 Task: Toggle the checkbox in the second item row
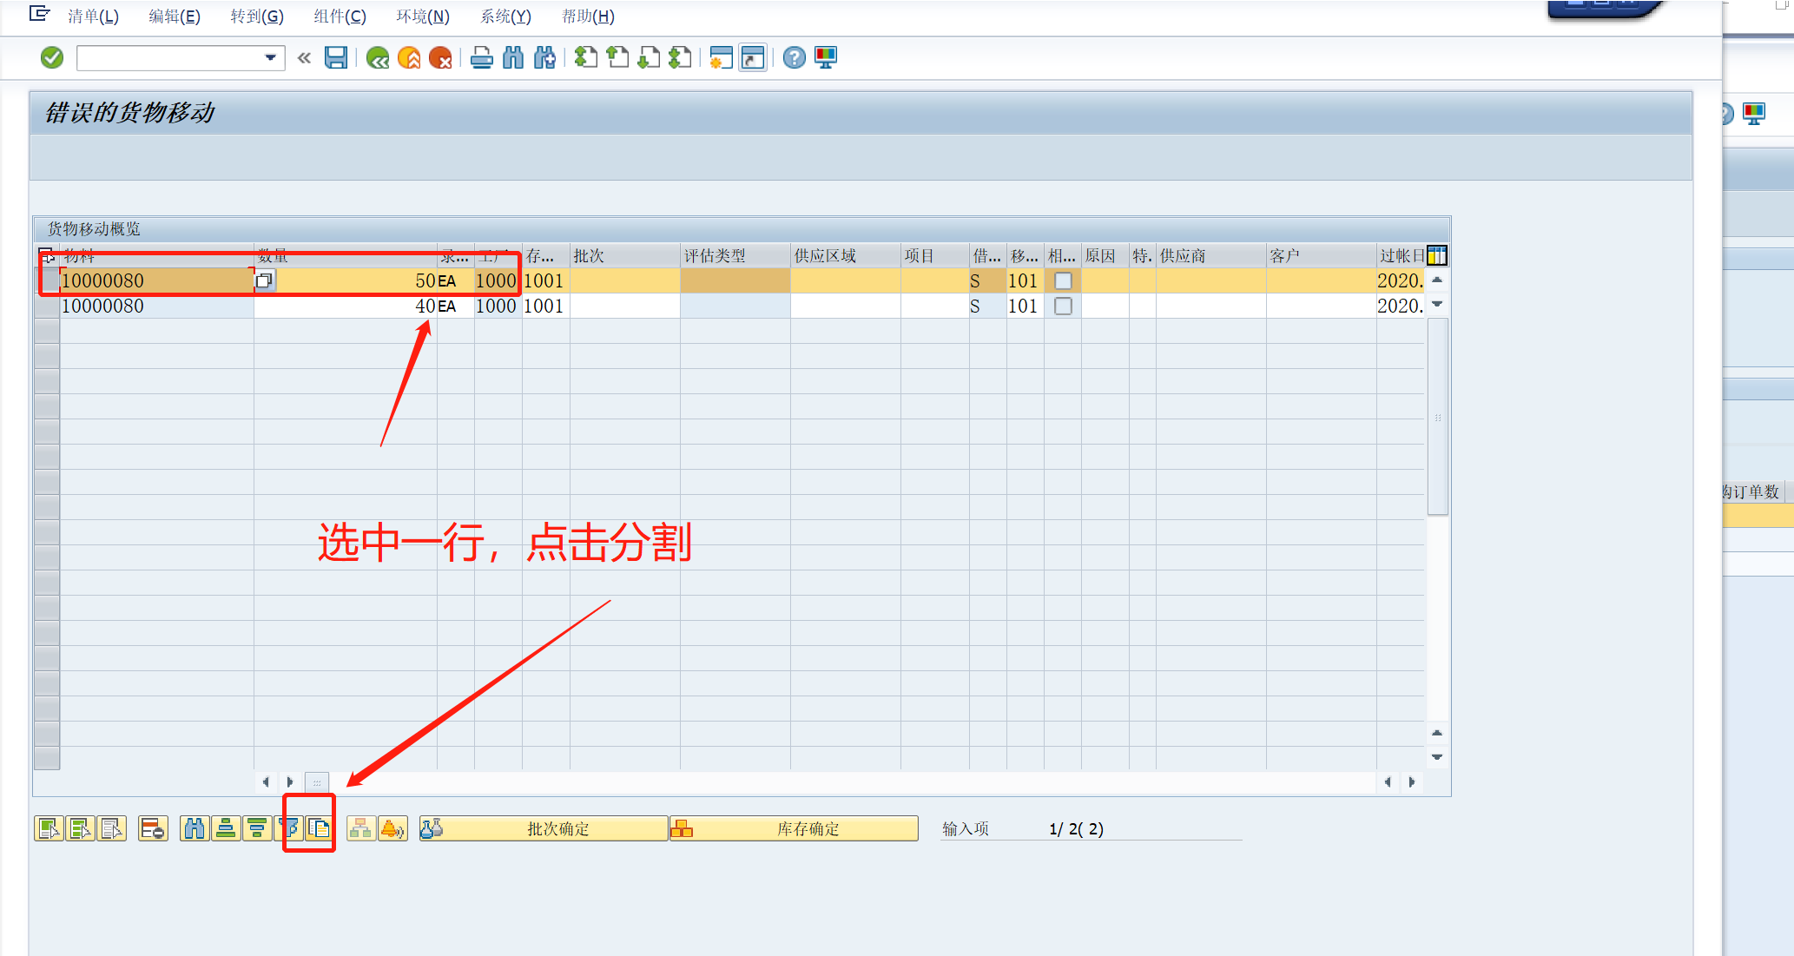(x=1063, y=306)
